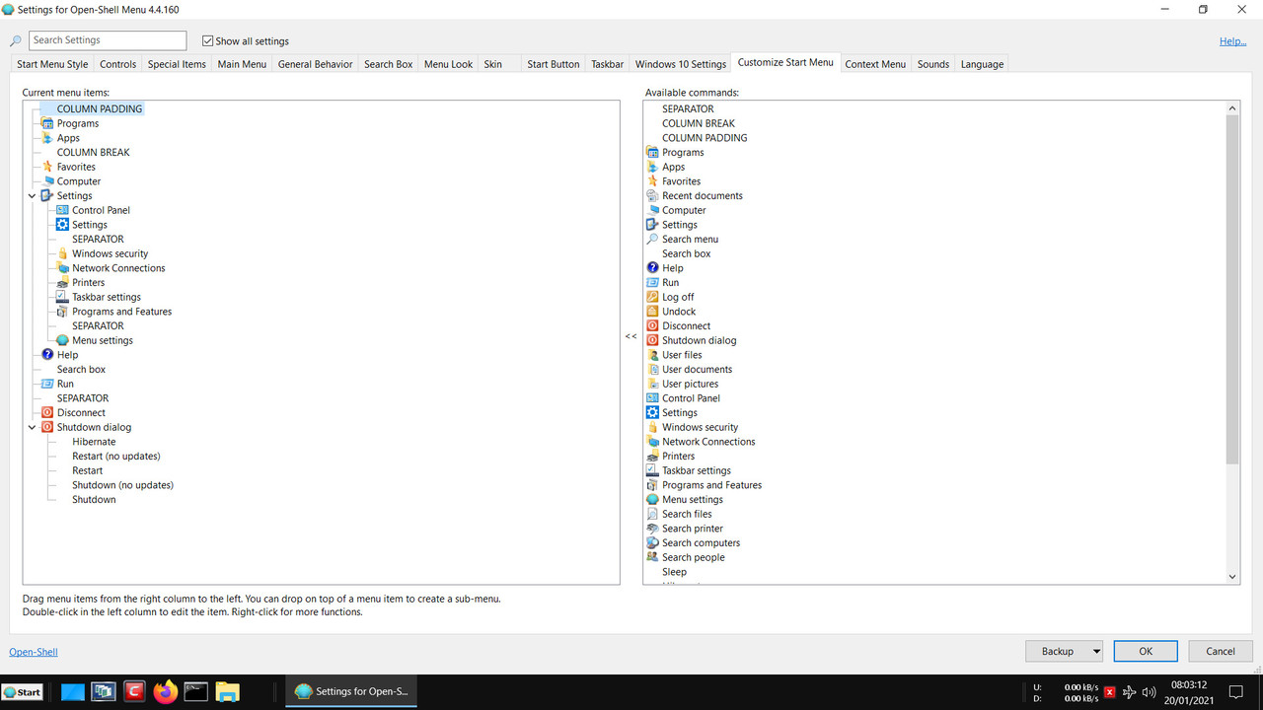Click the Menu settings icon in the Current menu items list

click(63, 340)
